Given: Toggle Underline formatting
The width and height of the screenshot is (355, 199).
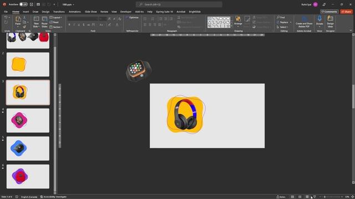Looking at the screenshot, I should coord(79,24).
